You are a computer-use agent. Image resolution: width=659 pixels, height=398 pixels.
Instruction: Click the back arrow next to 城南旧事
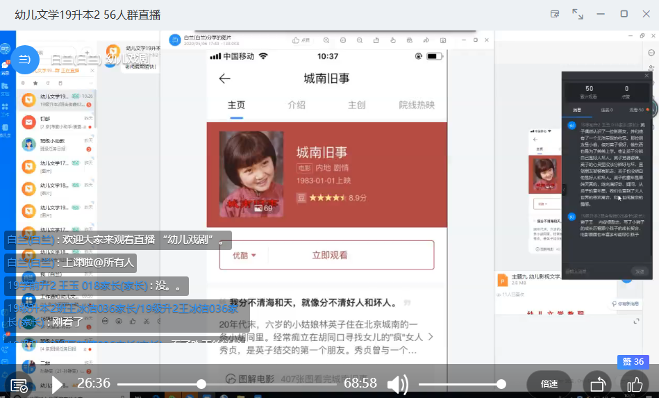pos(224,78)
